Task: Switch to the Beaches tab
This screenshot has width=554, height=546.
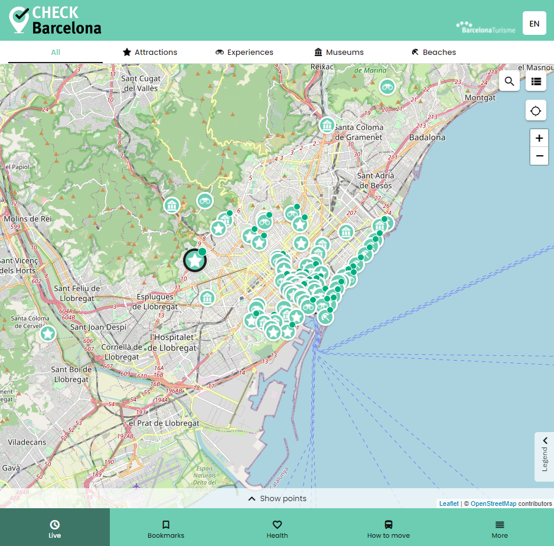Action: (433, 52)
